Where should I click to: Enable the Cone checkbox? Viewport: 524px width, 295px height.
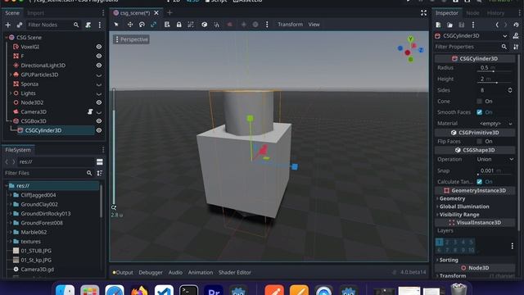(480, 101)
